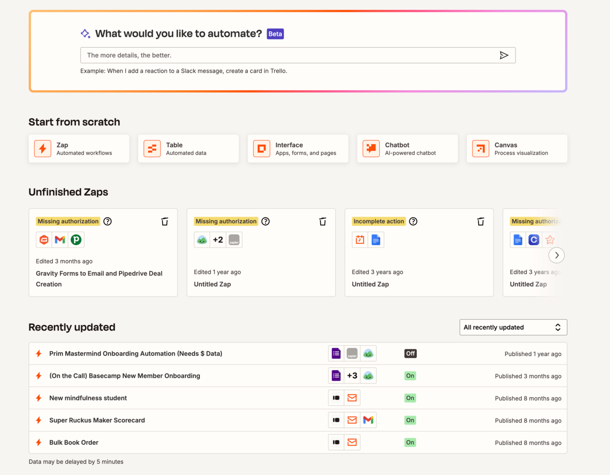Create a new Table from scratch

[188, 149]
